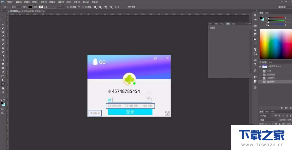Viewport: 292px width, 150px height.
Task: Select the Pen tool
Action: (x=3, y=72)
